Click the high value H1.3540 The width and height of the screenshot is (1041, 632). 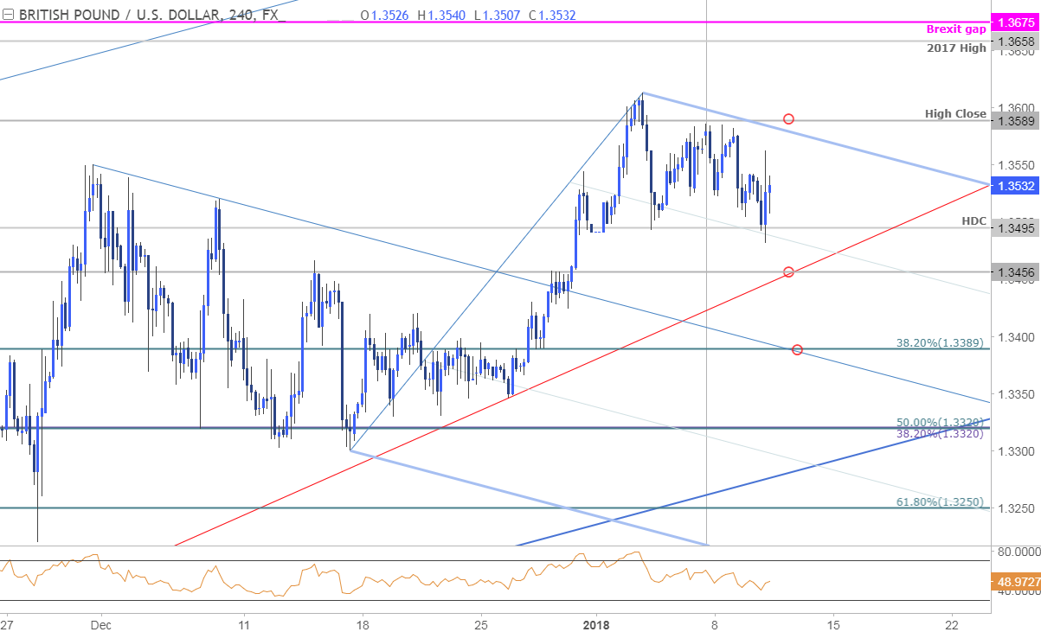[441, 15]
